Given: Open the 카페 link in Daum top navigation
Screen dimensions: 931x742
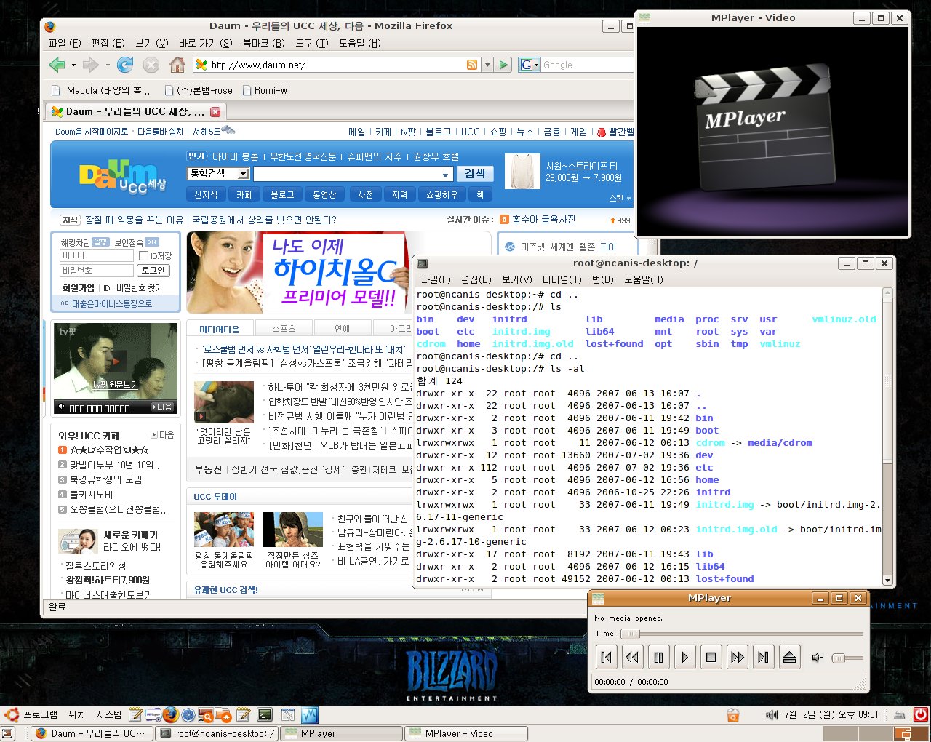Looking at the screenshot, I should [383, 132].
